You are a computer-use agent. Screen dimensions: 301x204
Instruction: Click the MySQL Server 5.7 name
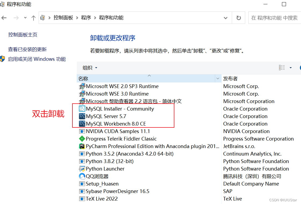tap(106, 116)
